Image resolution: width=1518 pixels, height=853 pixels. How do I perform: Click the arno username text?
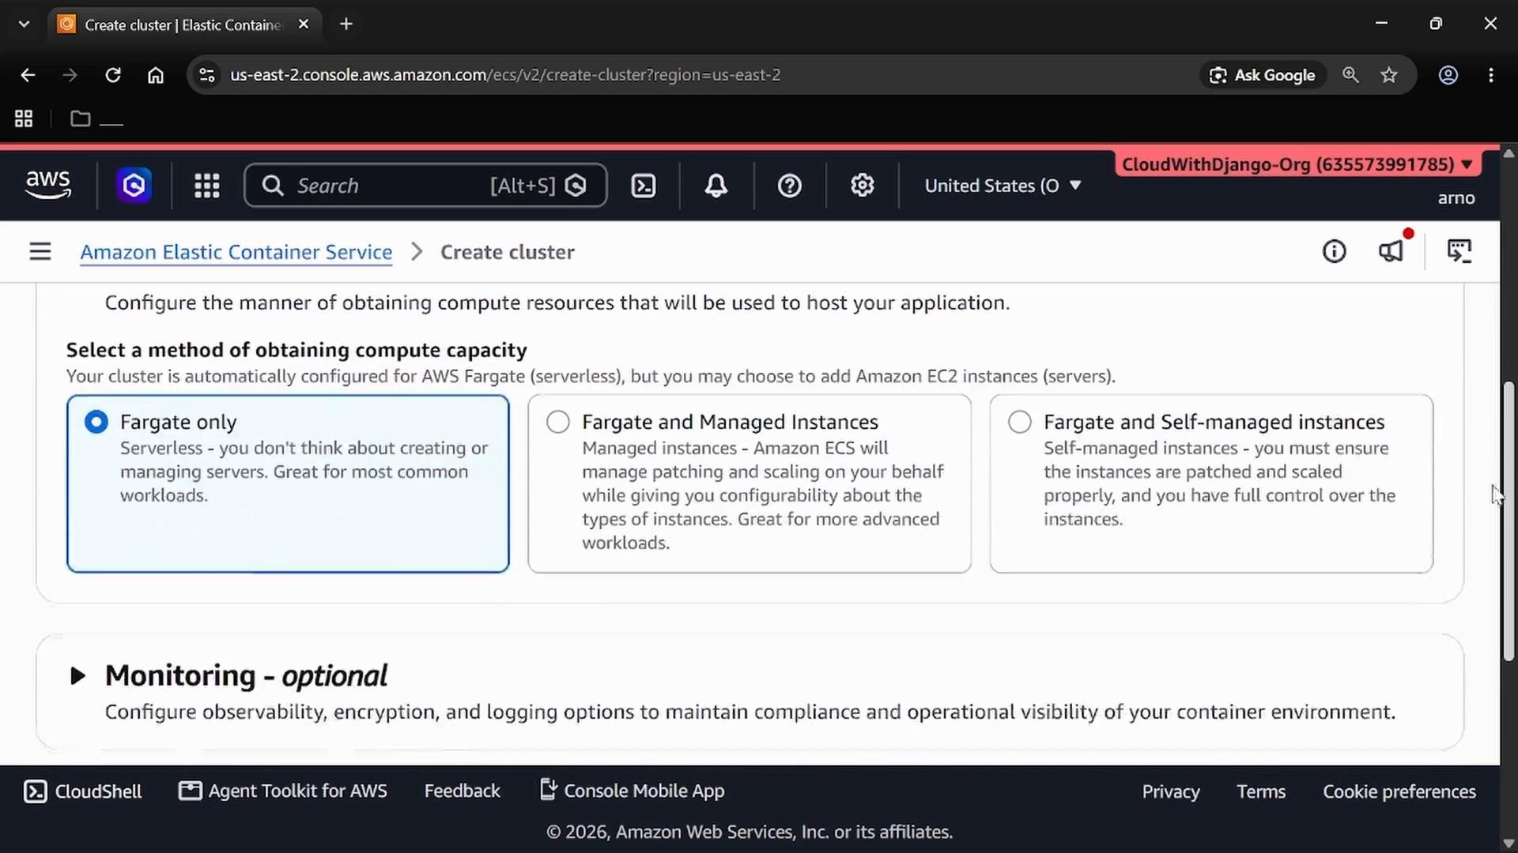coord(1456,198)
